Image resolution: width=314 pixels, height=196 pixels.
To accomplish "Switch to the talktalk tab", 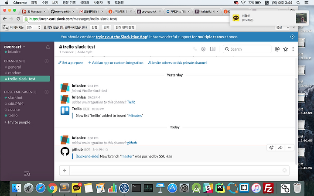I will point(206,11).
